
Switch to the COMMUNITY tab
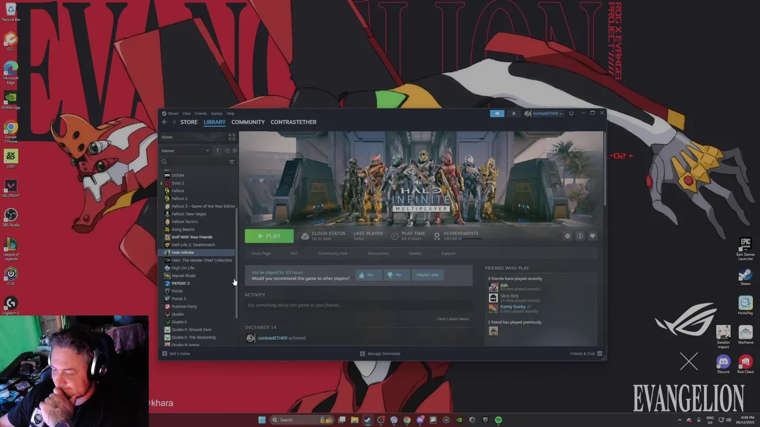point(248,122)
